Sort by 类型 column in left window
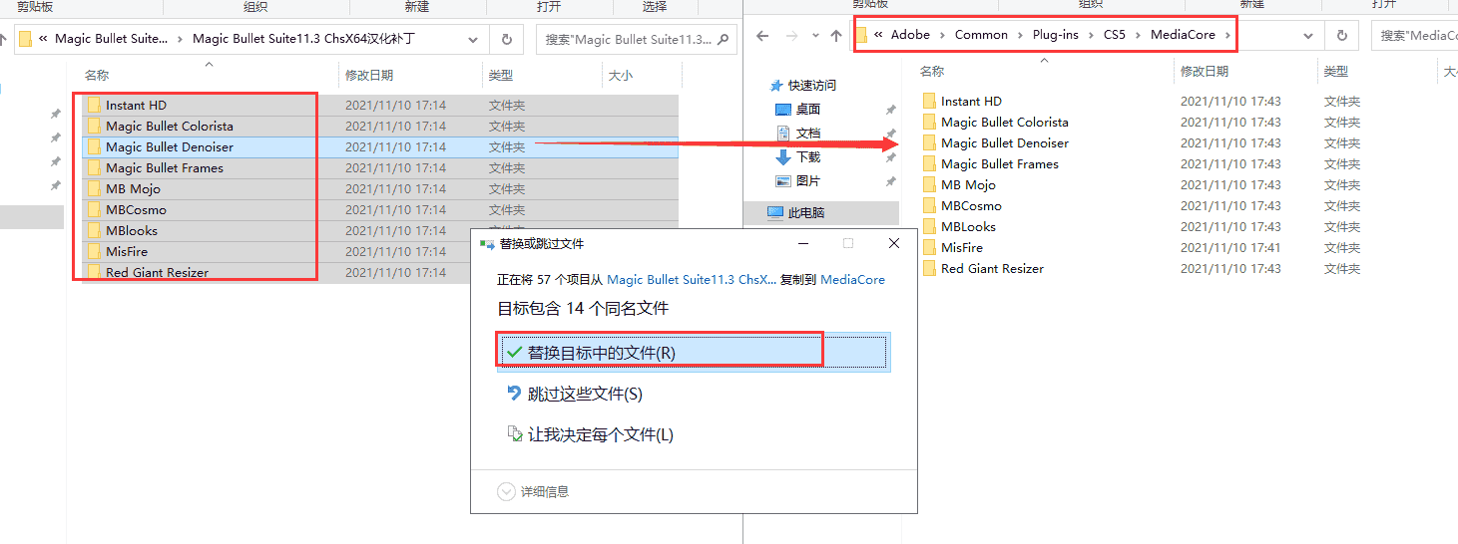Image resolution: width=1458 pixels, height=544 pixels. tap(501, 76)
